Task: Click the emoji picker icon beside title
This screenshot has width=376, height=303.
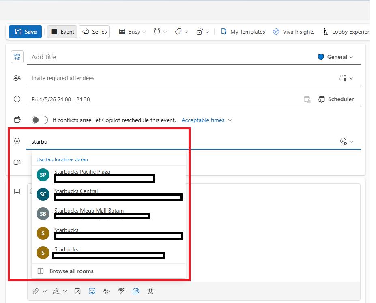Action: click(x=17, y=57)
